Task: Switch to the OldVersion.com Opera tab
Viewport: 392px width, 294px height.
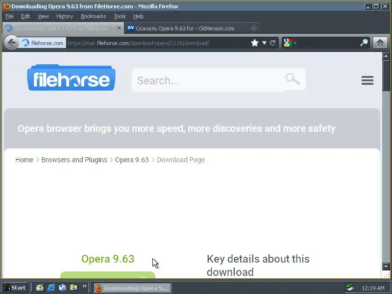Action: (185, 28)
